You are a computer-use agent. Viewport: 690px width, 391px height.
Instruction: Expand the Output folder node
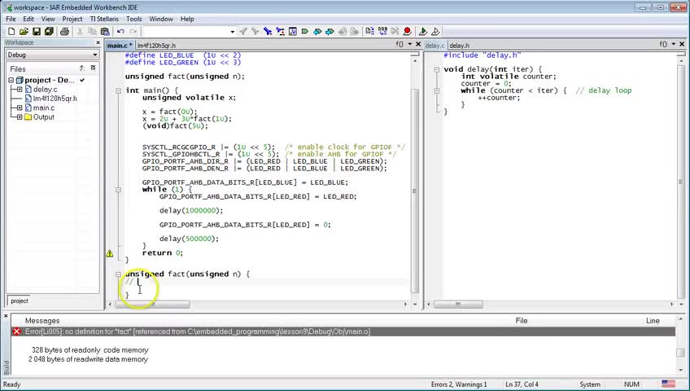20,117
